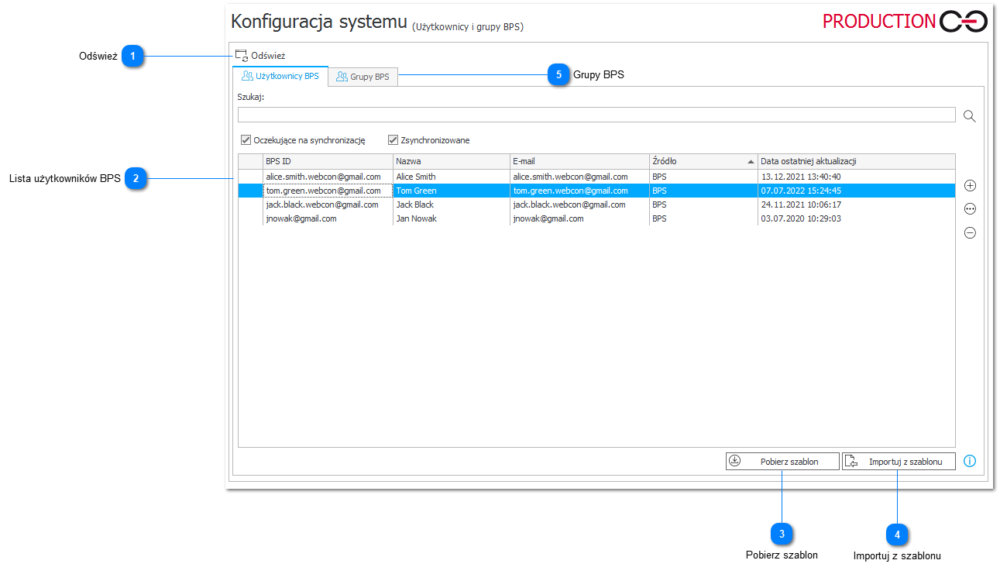Viewport: 1000px width, 574px height.
Task: Click the Importuj z szablonu button
Action: click(x=899, y=461)
